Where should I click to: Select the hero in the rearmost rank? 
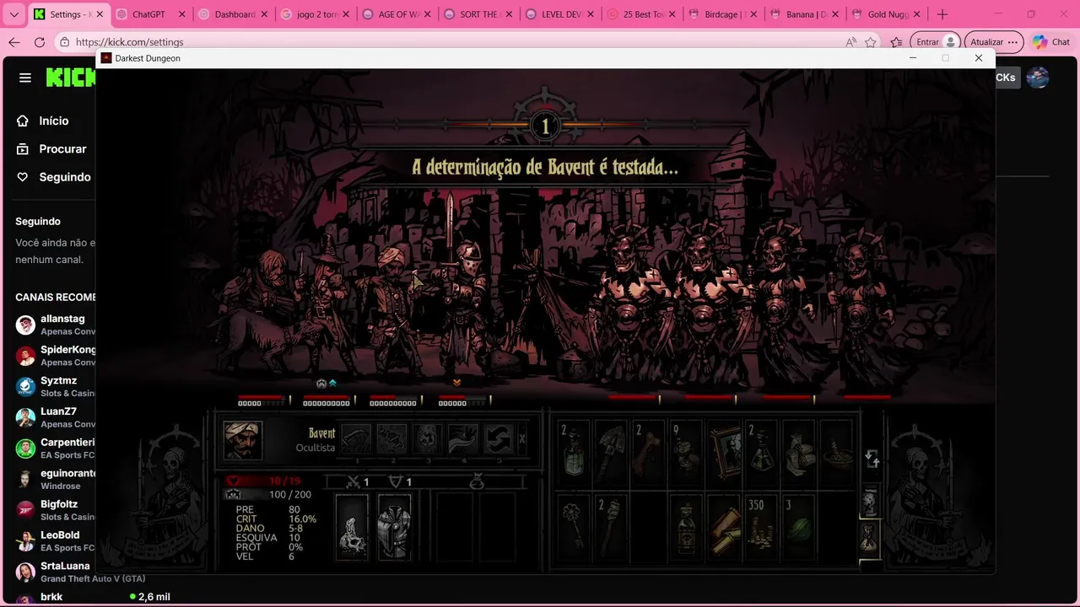tap(262, 312)
